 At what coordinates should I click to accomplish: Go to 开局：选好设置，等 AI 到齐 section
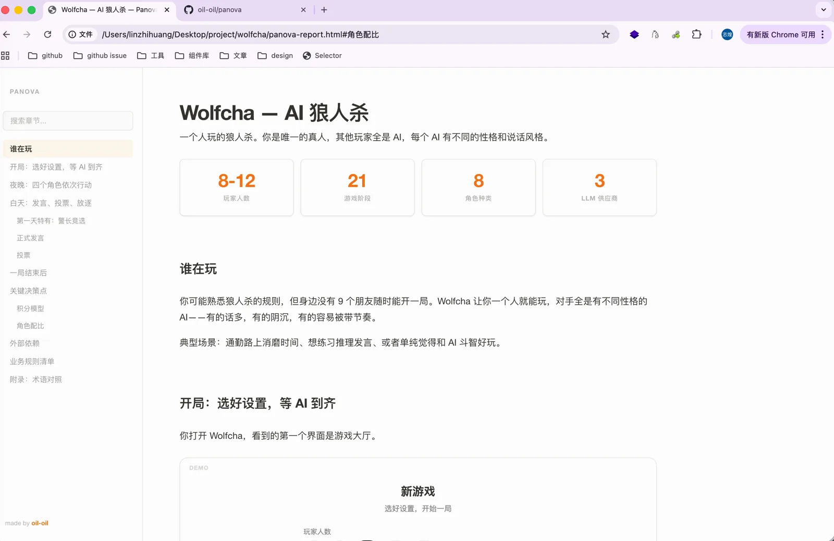coord(56,167)
